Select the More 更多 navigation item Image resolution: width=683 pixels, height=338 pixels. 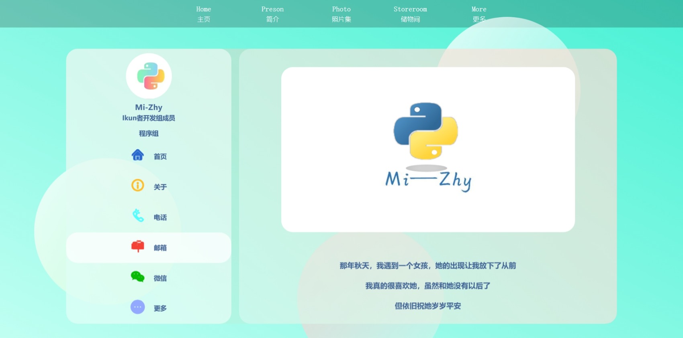(479, 14)
